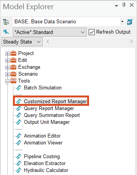137x175 pixels.
Task: Click the next time step arrow
Action: pyautogui.click(x=131, y=42)
